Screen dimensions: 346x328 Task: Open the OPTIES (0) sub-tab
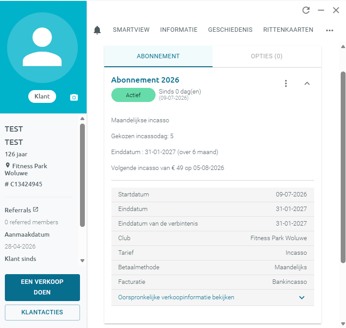coord(266,56)
